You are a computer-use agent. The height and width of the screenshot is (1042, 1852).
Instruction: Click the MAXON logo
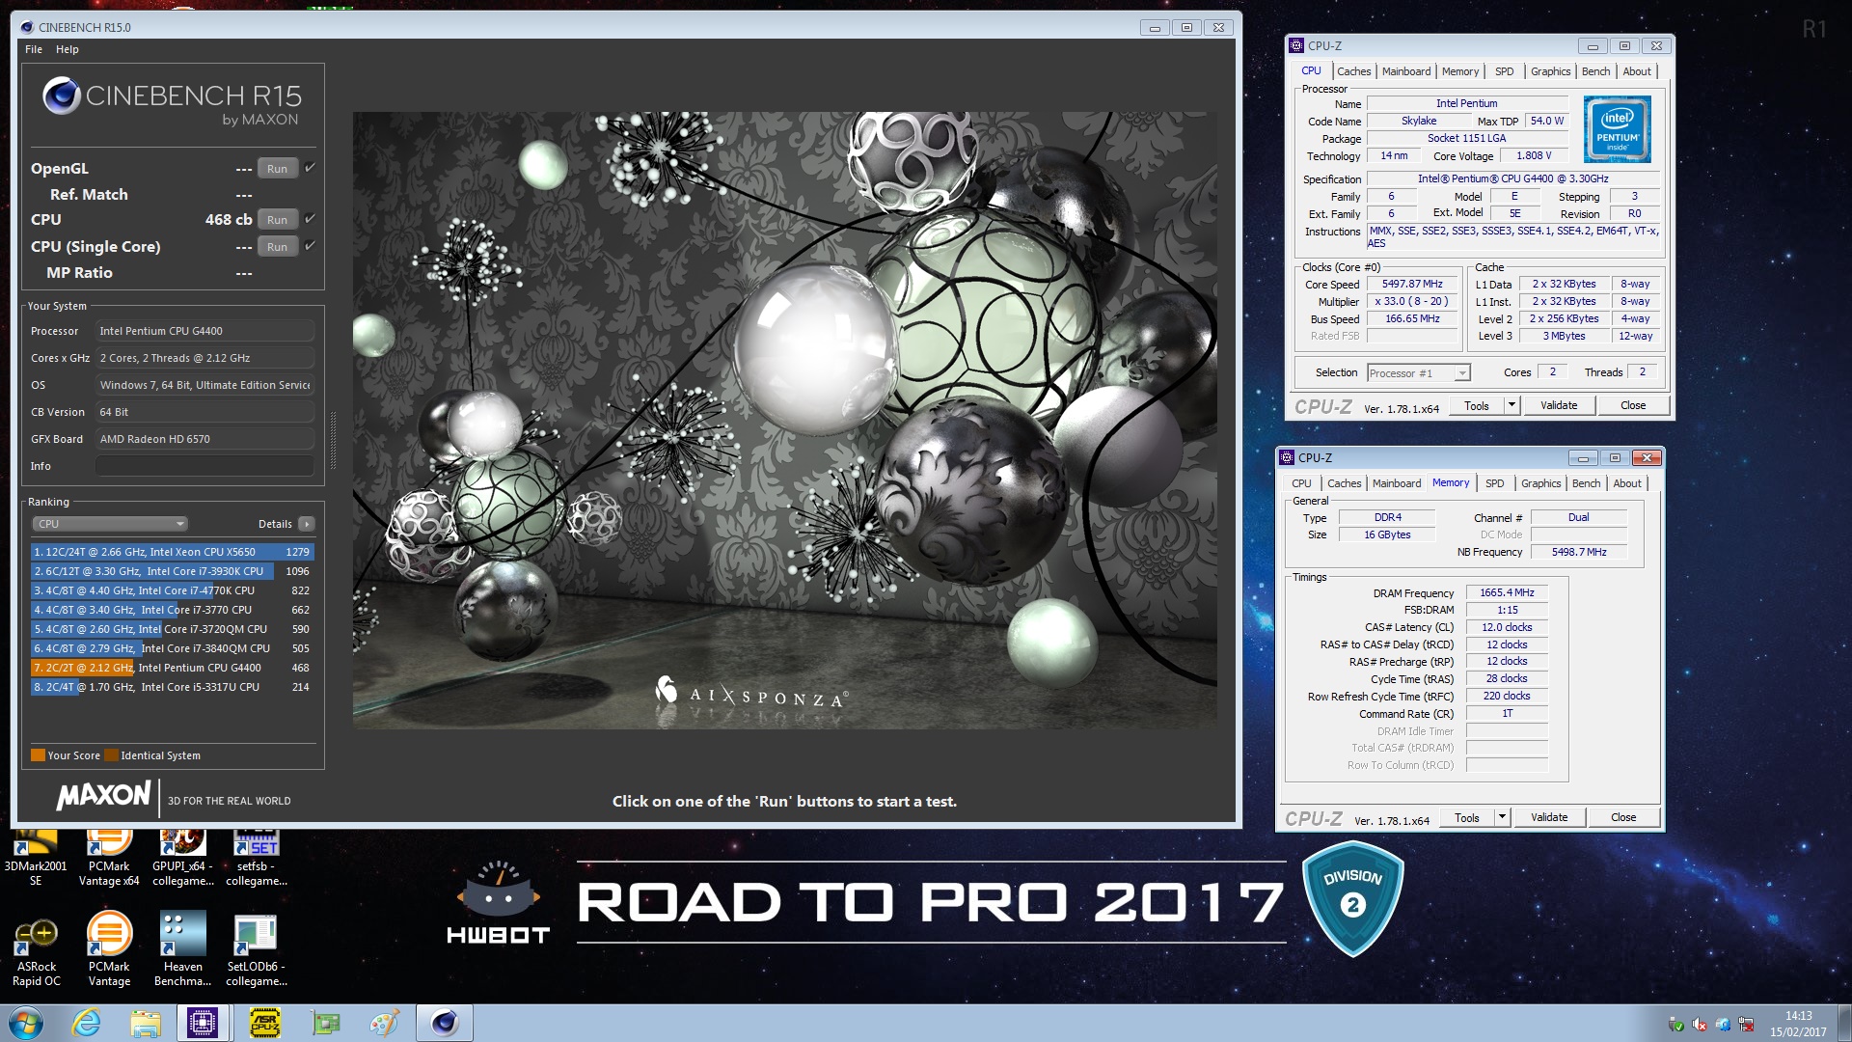click(x=103, y=796)
